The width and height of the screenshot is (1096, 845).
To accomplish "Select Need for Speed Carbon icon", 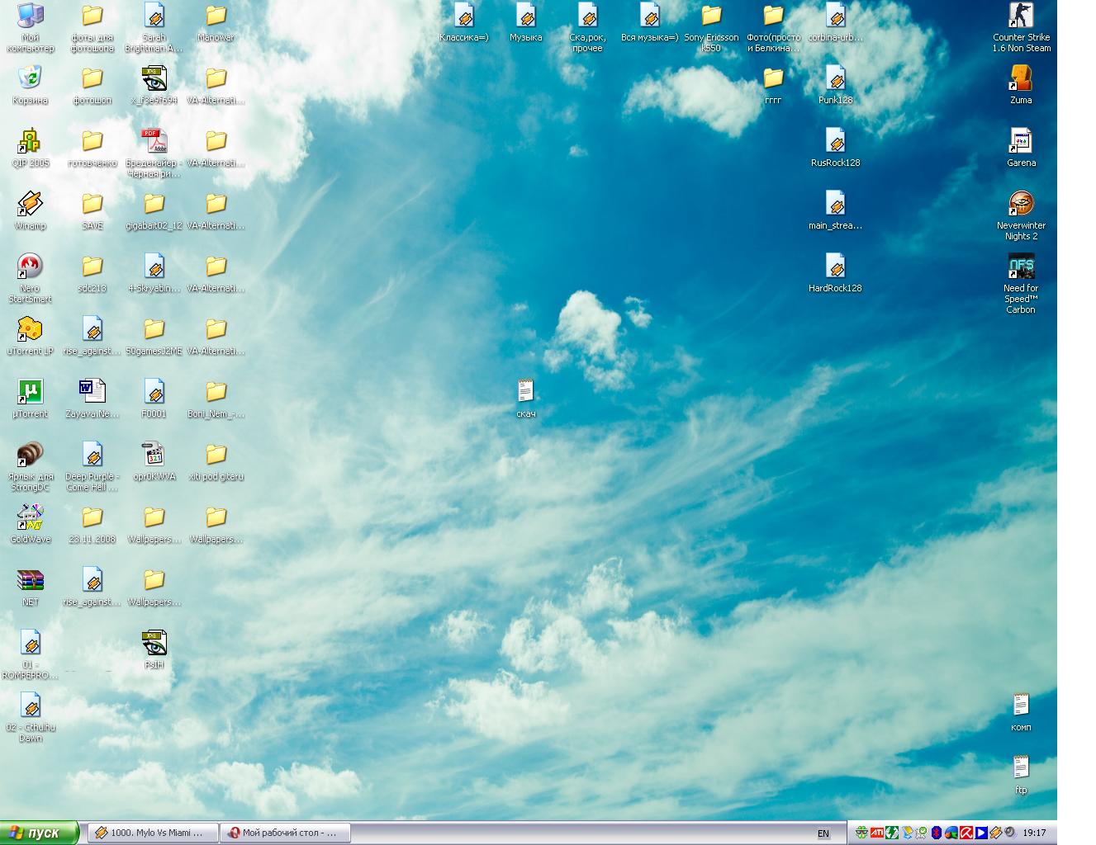I will 1021,267.
